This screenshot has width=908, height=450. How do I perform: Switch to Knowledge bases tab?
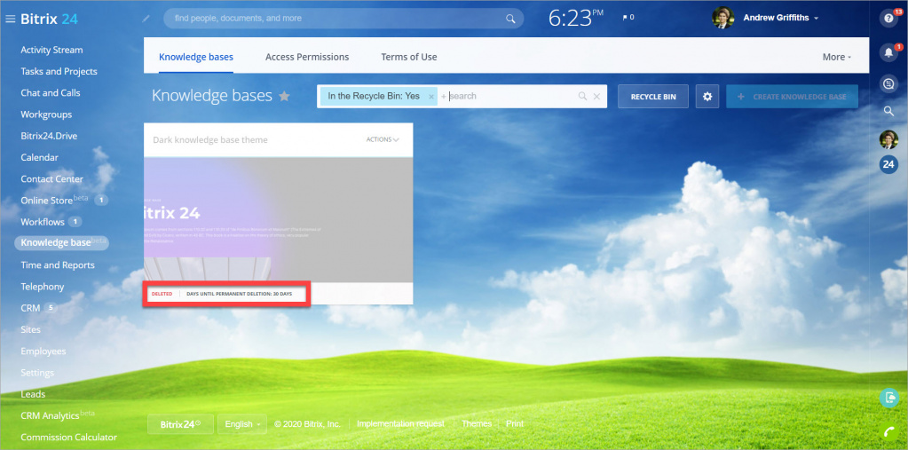(196, 57)
